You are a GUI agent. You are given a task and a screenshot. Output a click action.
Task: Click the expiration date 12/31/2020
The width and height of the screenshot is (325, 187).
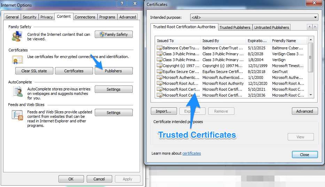(258, 83)
